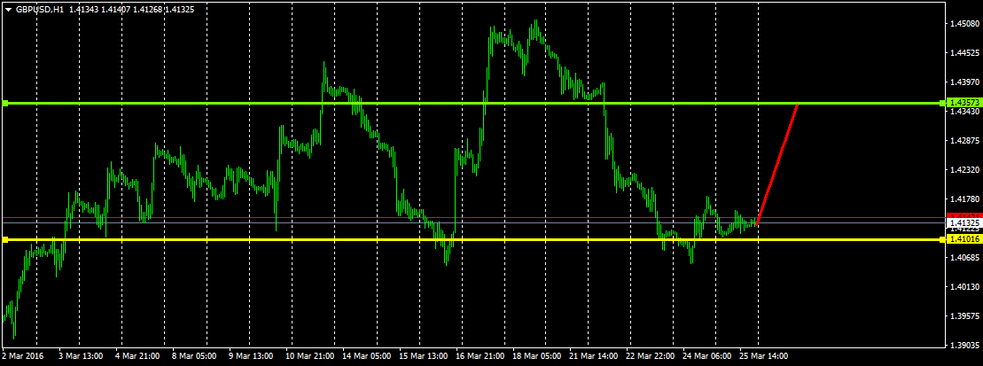Click the 2 Mar 2016 date label
Image resolution: width=983 pixels, height=366 pixels.
22,355
